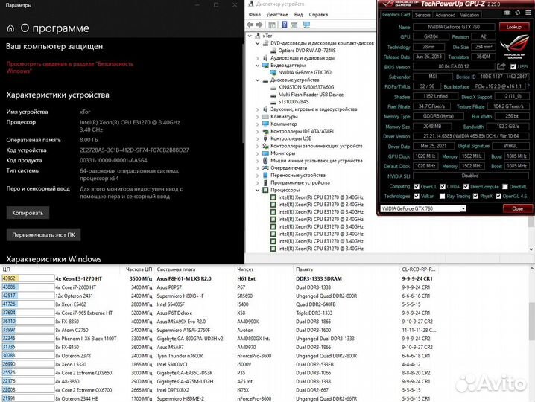Toggle DirectML checkbox
Image resolution: width=535 pixels, height=402 pixels.
coord(505,187)
